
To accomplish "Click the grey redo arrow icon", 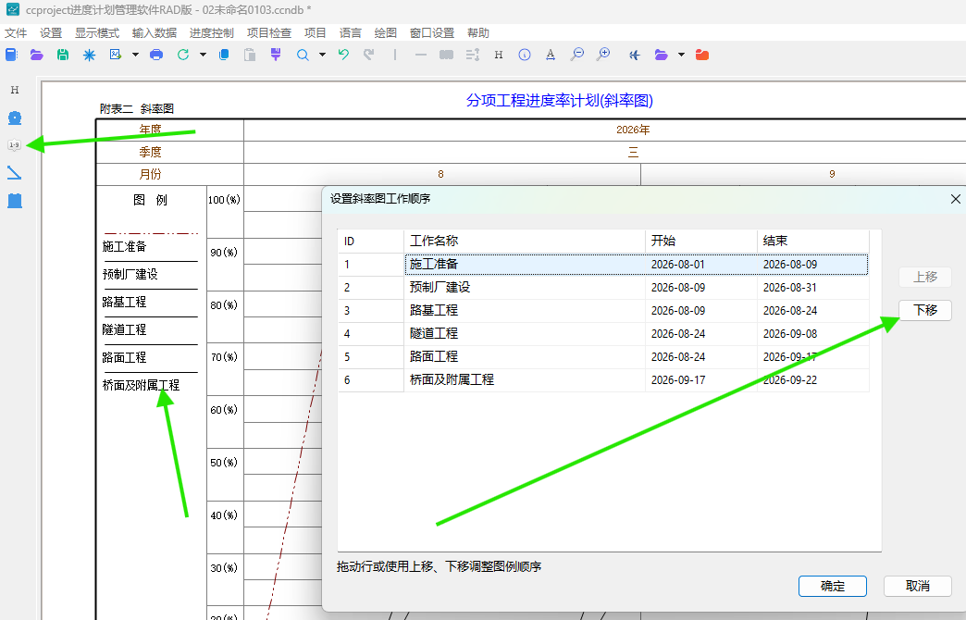I will 369,55.
